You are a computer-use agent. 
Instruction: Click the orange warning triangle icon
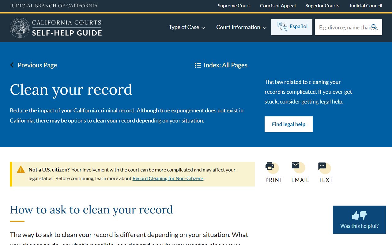pos(21,169)
